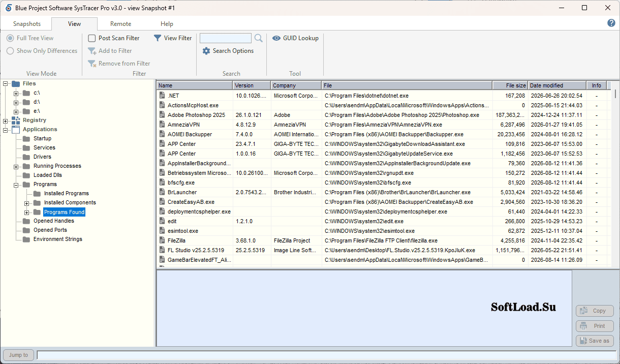The image size is (620, 364).
Task: Open Search Options gear
Action: pyautogui.click(x=206, y=51)
